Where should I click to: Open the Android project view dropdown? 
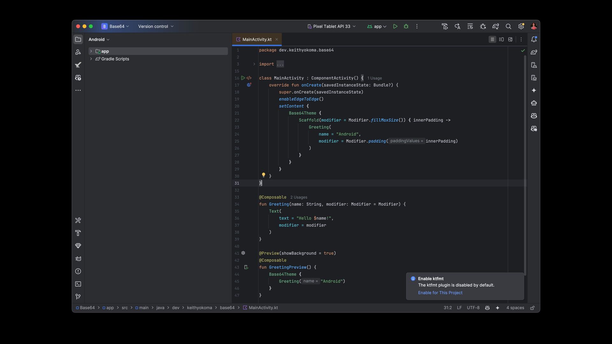pyautogui.click(x=99, y=39)
